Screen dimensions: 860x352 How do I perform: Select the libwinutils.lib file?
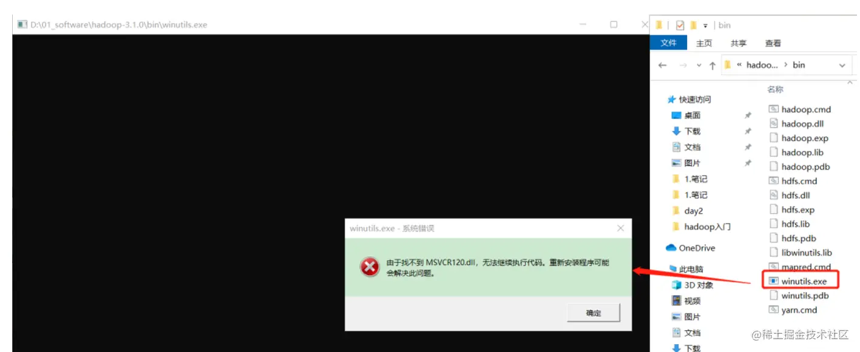click(807, 253)
